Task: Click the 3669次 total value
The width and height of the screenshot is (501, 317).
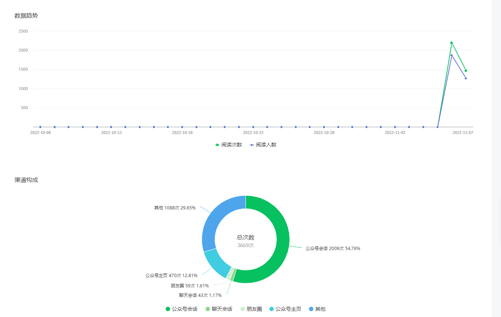Action: (246, 245)
